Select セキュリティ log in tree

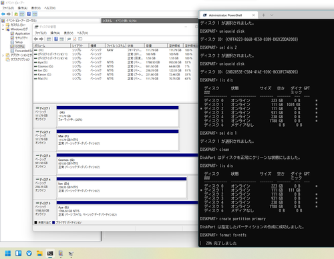[x=21, y=38]
